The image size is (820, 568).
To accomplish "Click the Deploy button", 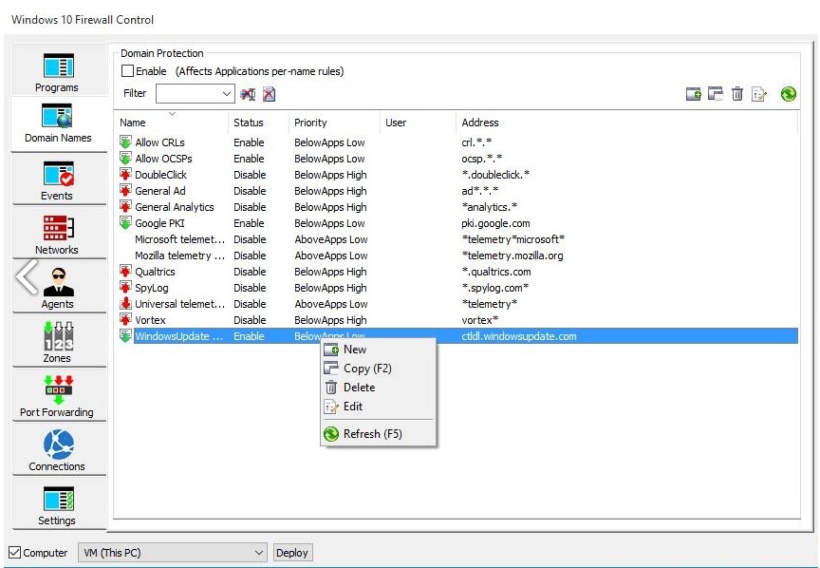I will pyautogui.click(x=291, y=553).
